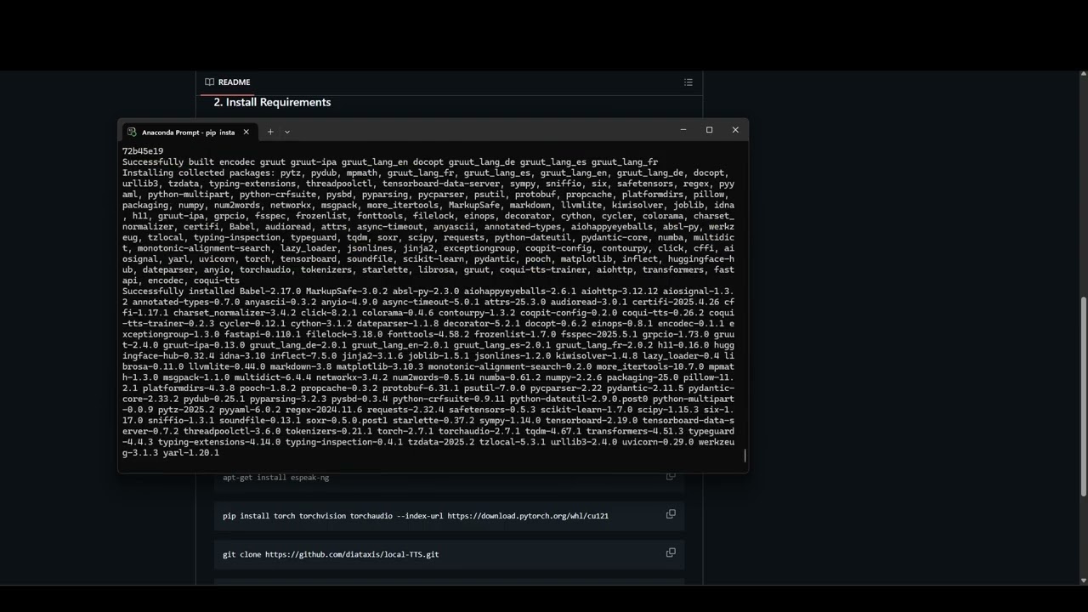Open a new terminal tab

270,133
